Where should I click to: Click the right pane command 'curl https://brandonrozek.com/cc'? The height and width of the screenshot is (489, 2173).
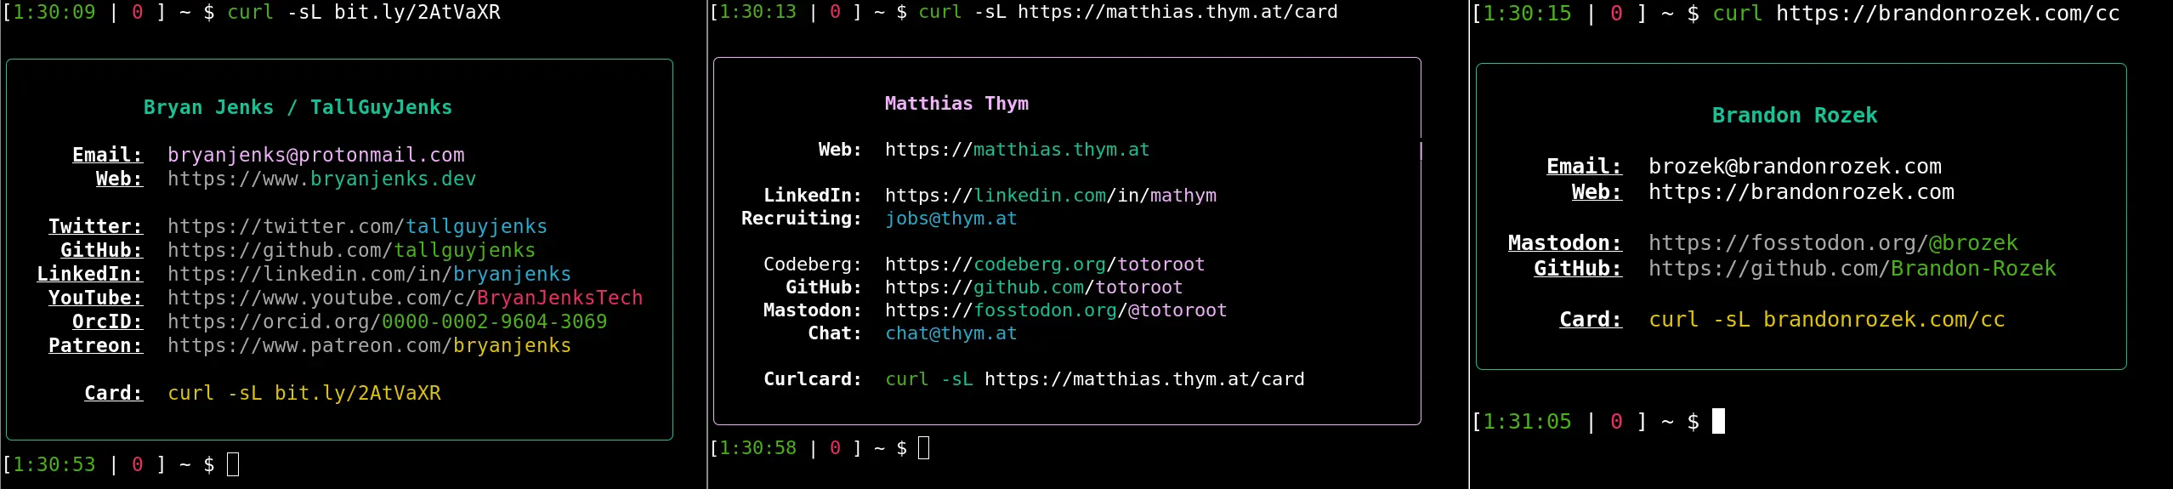click(x=1916, y=14)
